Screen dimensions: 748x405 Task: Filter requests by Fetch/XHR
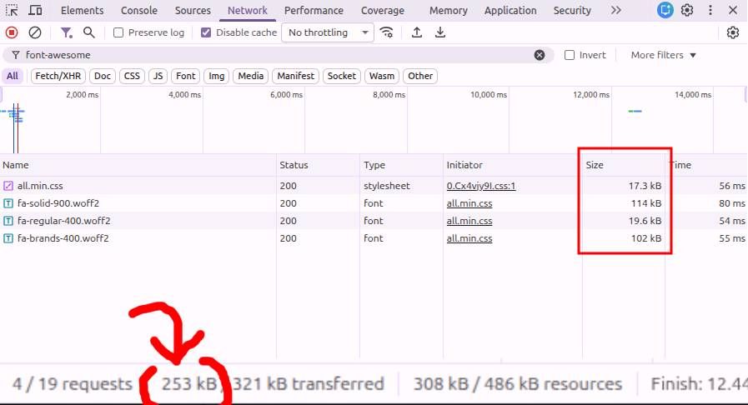coord(58,76)
